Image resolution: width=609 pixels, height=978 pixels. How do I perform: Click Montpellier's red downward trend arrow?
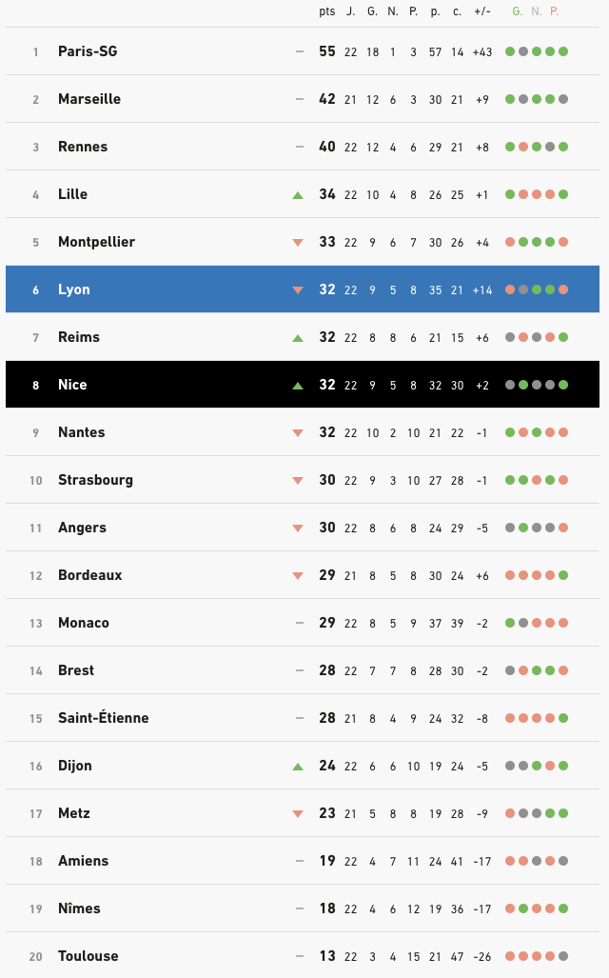click(298, 243)
